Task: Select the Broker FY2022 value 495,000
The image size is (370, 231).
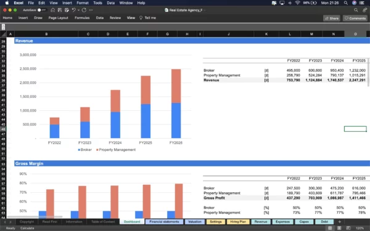Action: (x=294, y=70)
